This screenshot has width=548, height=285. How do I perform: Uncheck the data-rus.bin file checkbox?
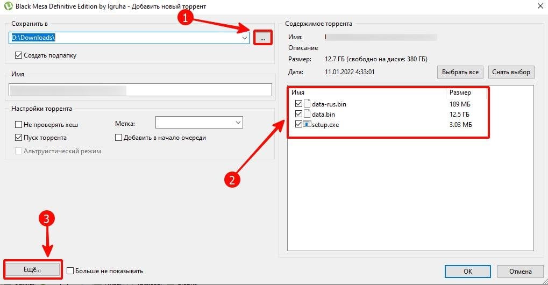click(298, 103)
